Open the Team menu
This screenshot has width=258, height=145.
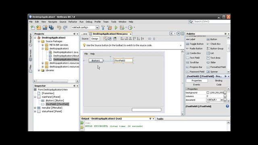coord(106,22)
